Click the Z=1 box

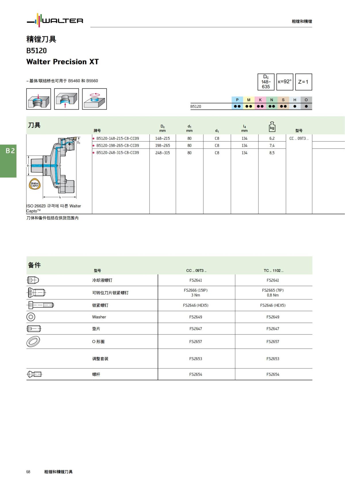click(x=304, y=82)
